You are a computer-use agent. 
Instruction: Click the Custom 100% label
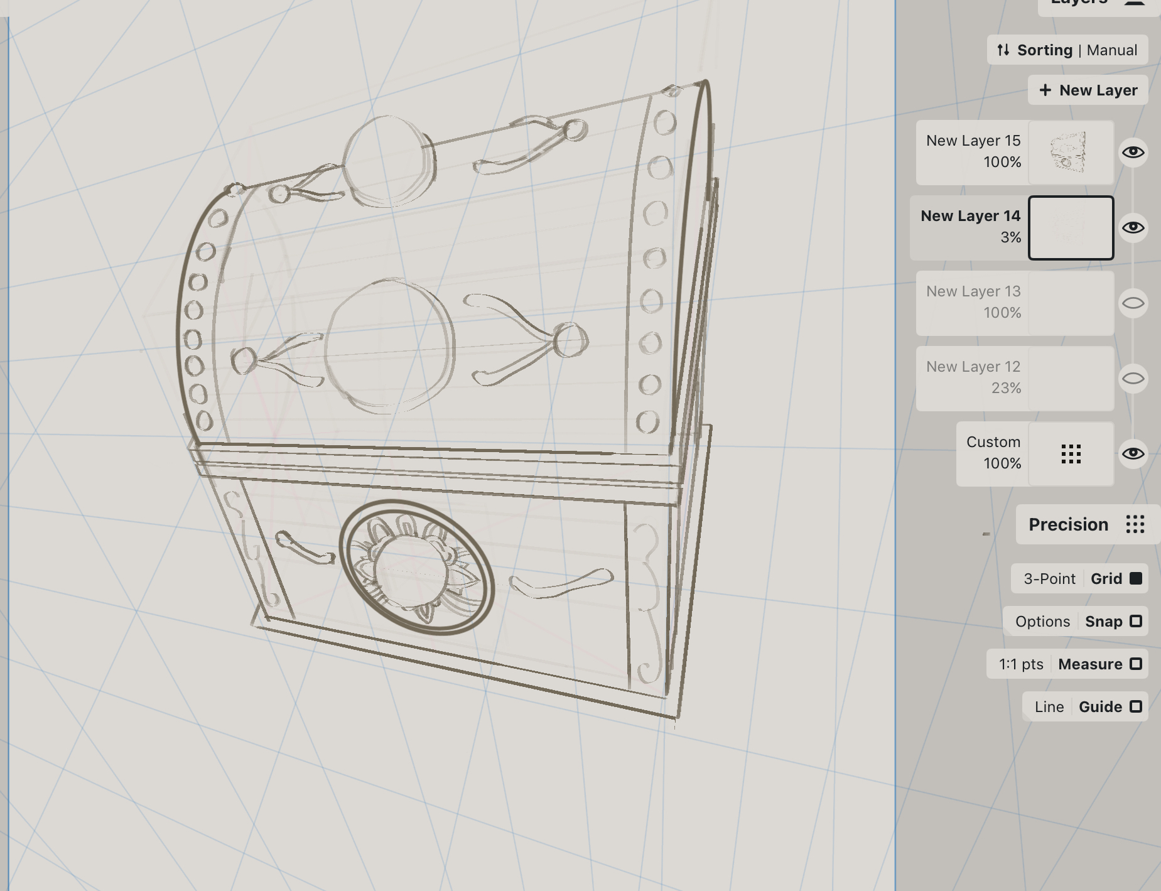(x=1002, y=463)
